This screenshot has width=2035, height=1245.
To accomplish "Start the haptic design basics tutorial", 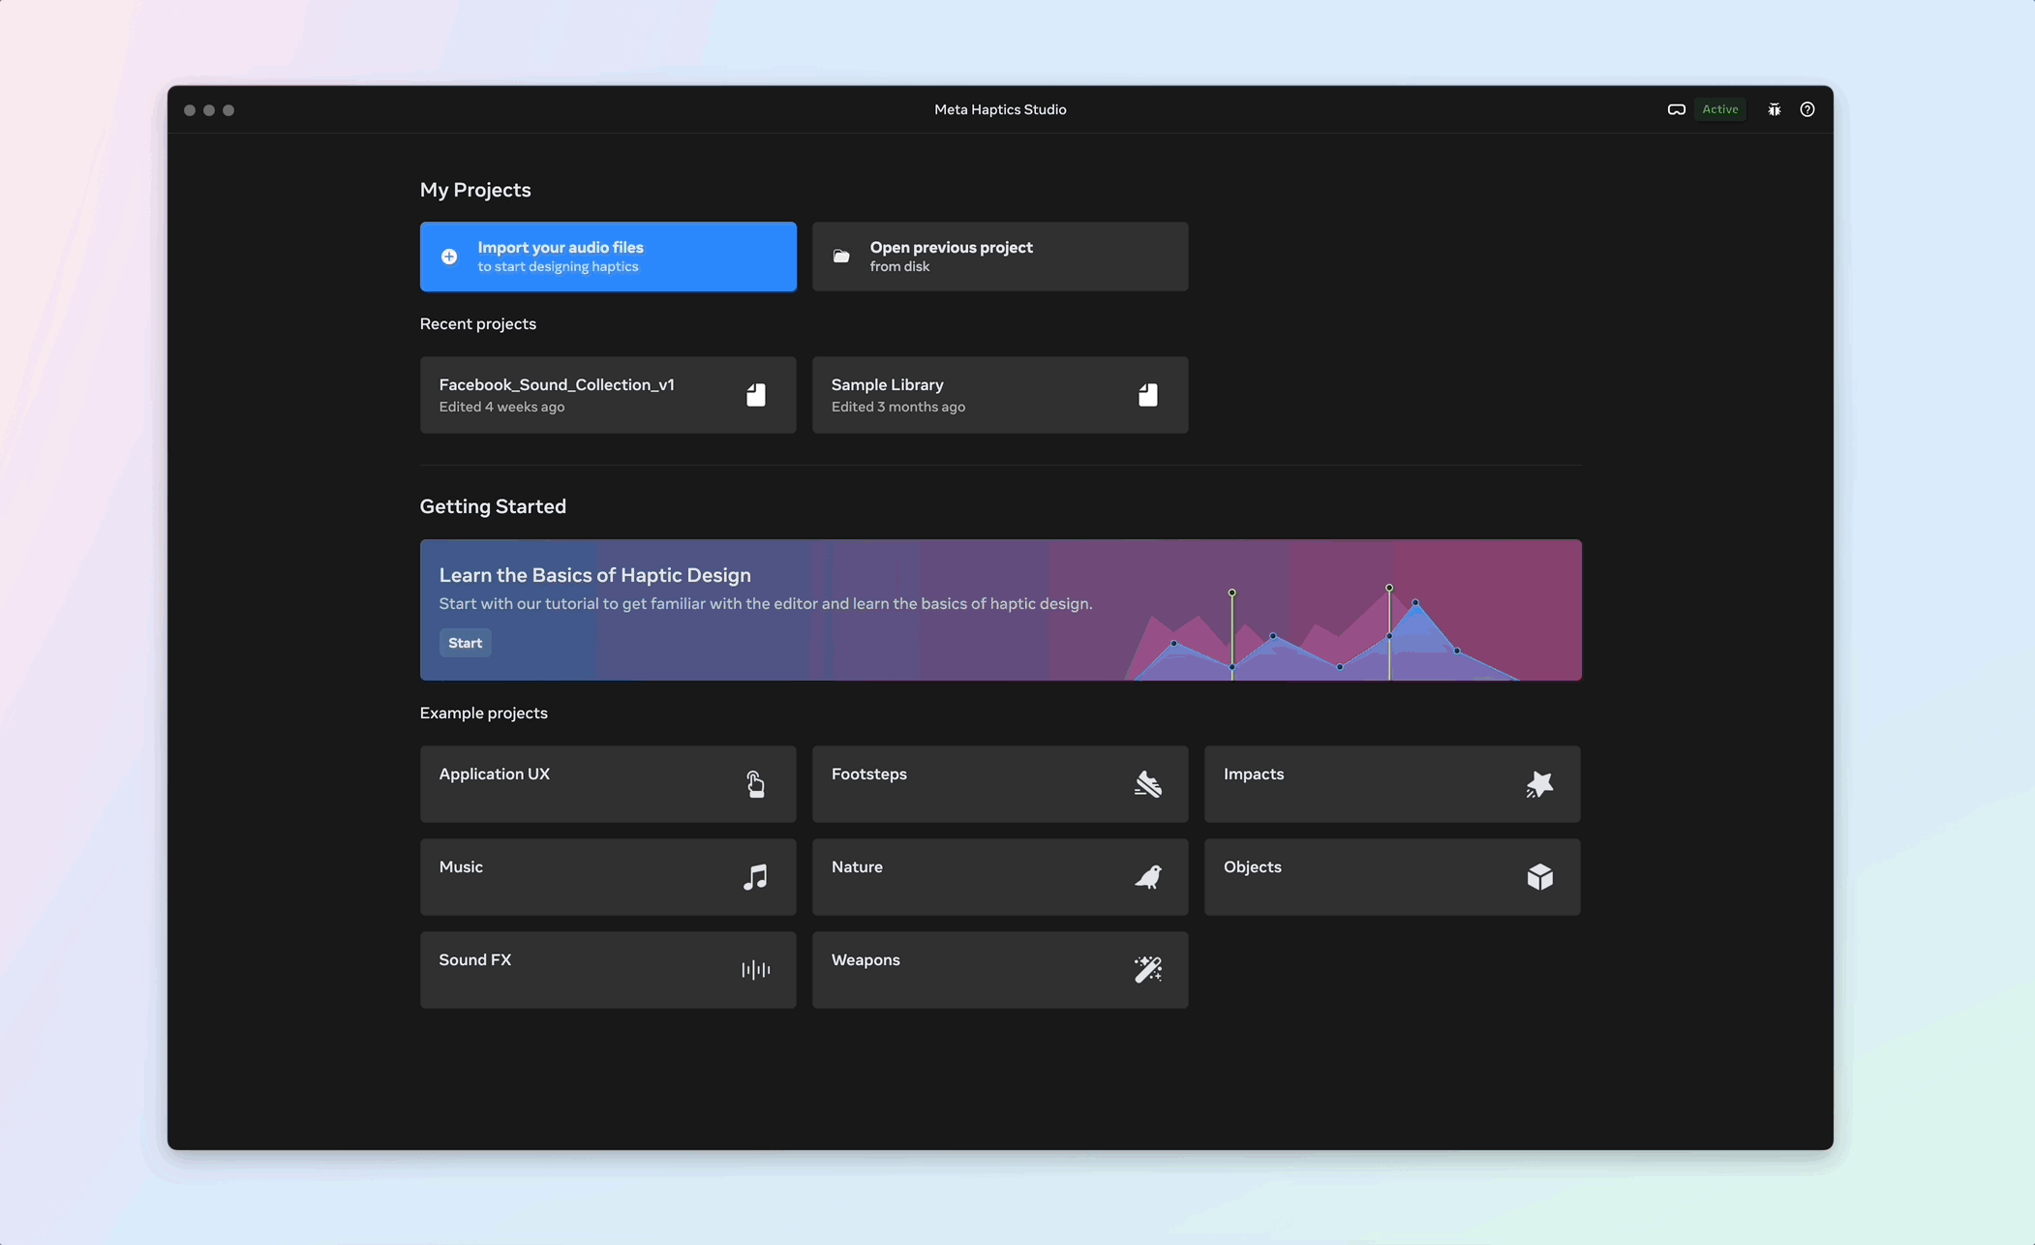I will tap(465, 643).
